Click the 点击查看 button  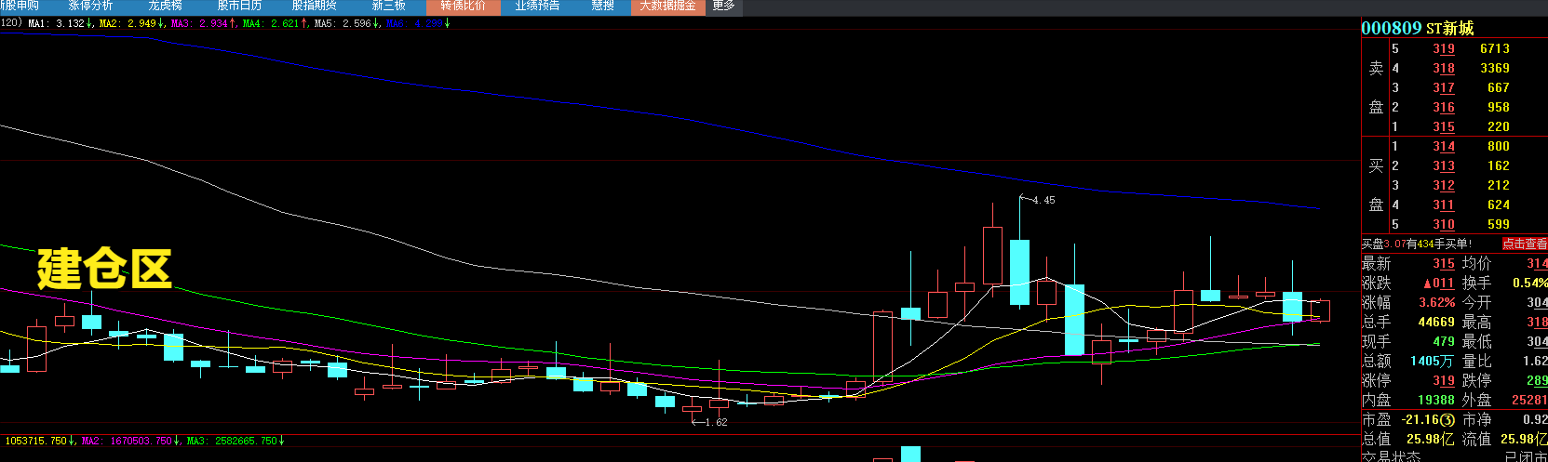coord(1524,244)
